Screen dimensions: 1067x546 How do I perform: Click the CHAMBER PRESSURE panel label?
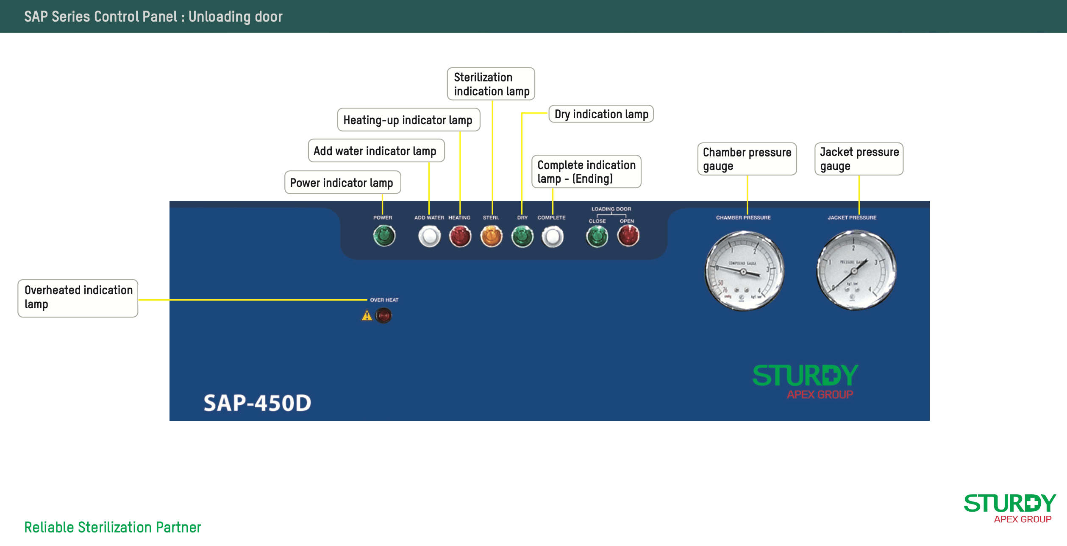point(743,217)
